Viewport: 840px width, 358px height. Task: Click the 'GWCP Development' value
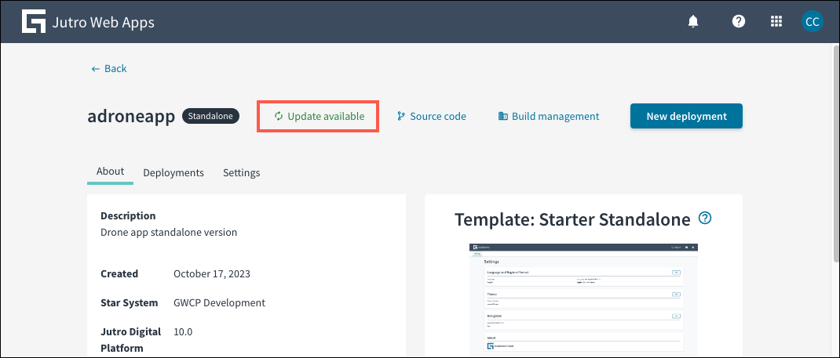(x=220, y=302)
